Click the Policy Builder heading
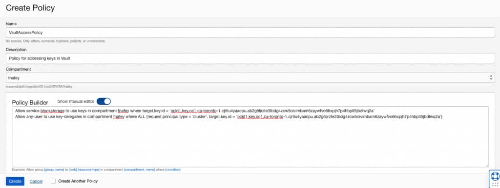Screen dimensions: 500x188 30,102
